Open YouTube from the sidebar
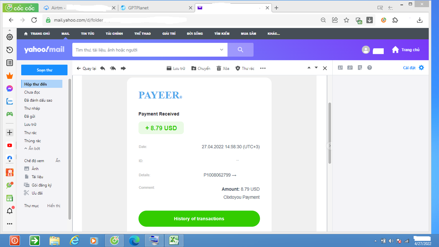 pyautogui.click(x=10, y=145)
